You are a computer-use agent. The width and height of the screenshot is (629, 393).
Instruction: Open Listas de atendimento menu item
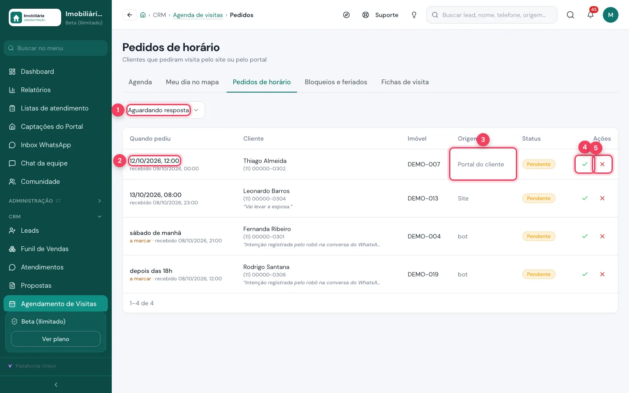tap(55, 108)
